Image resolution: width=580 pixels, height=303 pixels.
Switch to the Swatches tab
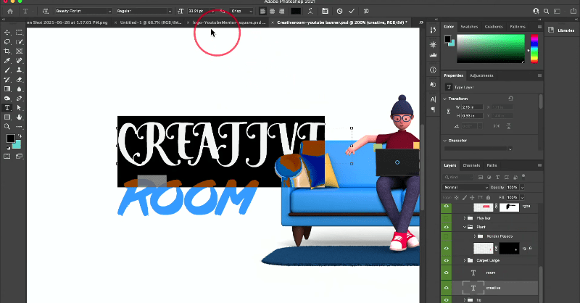(469, 27)
